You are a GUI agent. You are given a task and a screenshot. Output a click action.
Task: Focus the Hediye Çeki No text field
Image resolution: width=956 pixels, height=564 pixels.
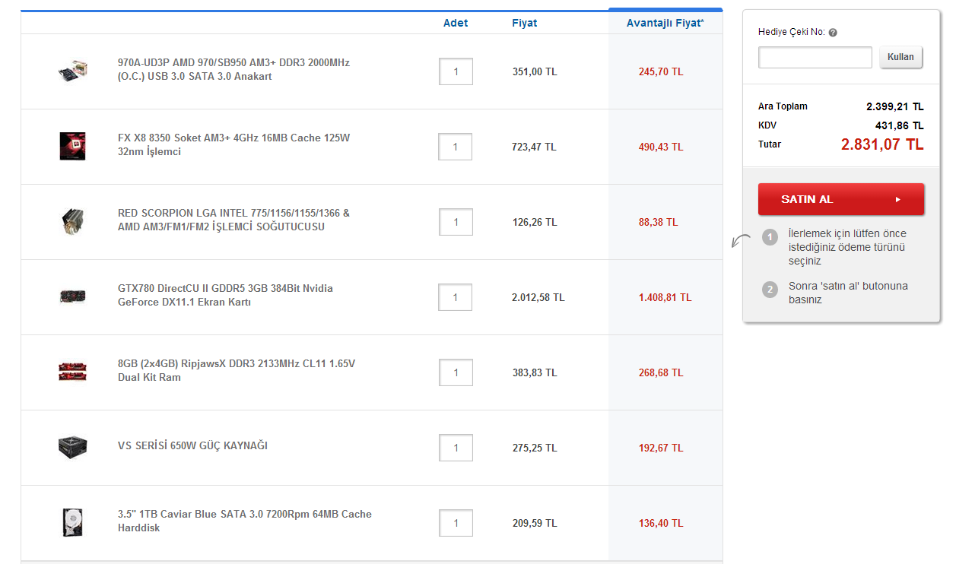tap(815, 58)
